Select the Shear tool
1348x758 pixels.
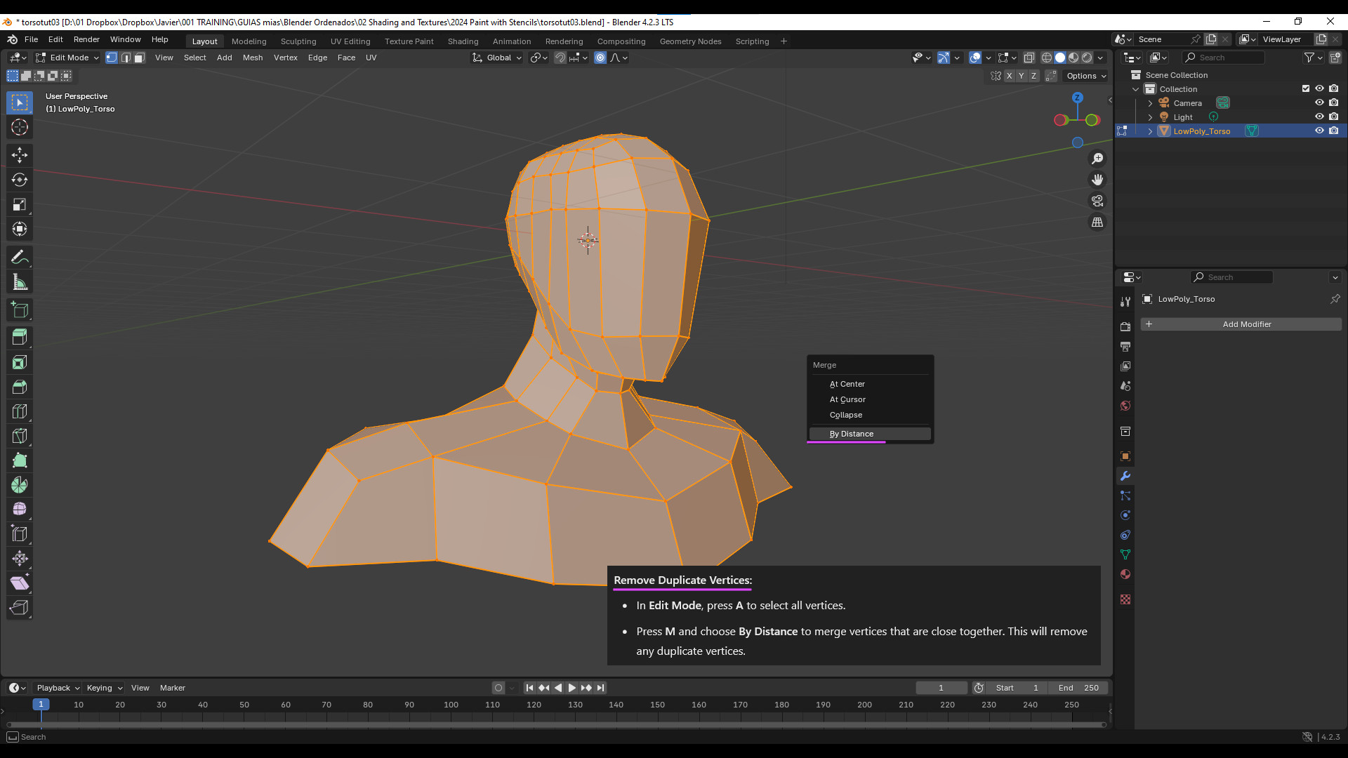[20, 583]
